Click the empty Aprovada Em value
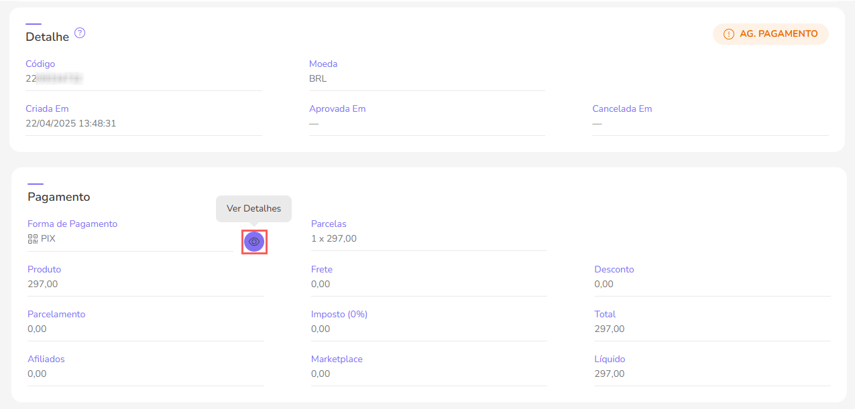The height and width of the screenshot is (409, 855). [x=314, y=123]
